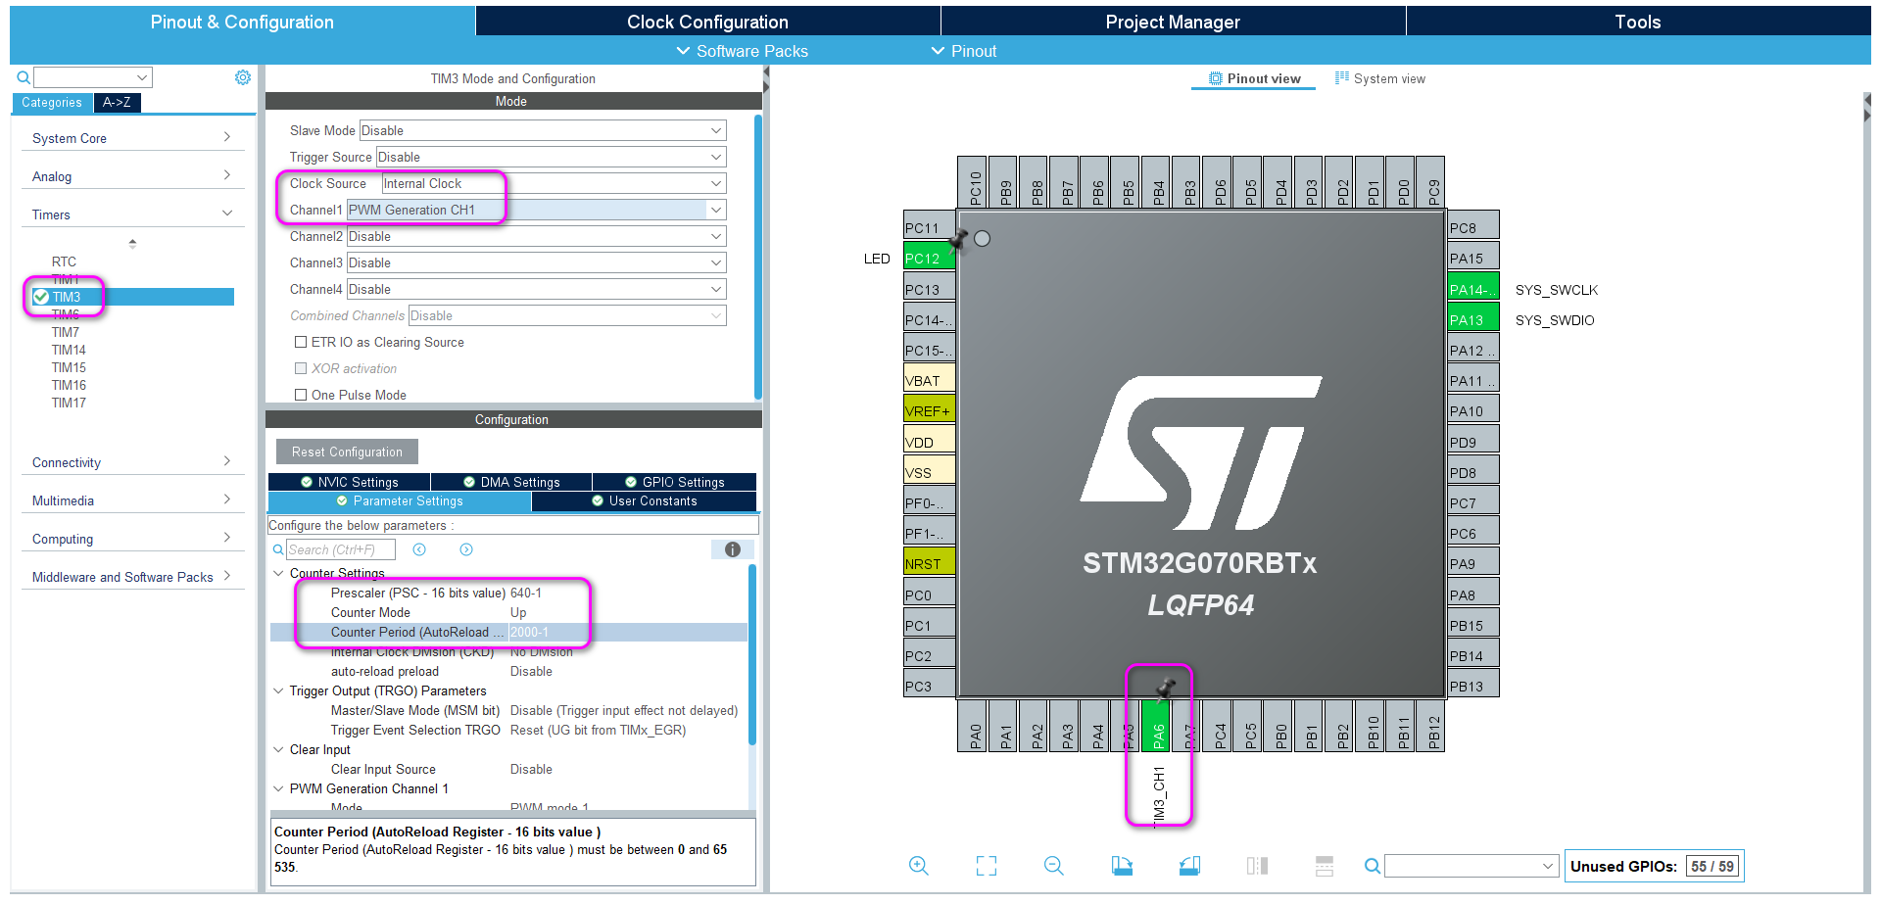Open DMA Settings tab
Screen dimensions: 1881x904
(x=511, y=482)
